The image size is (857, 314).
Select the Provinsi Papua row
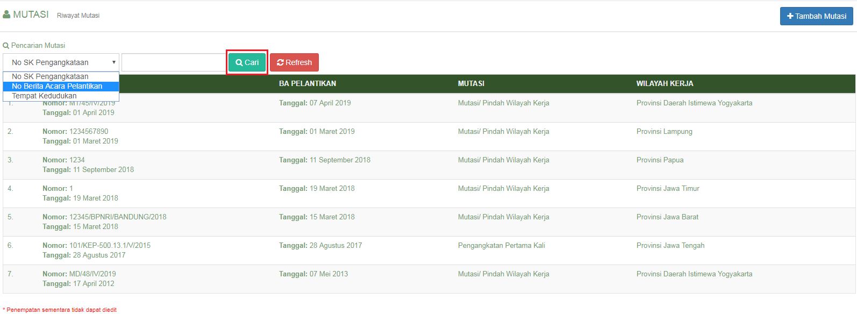coord(660,160)
